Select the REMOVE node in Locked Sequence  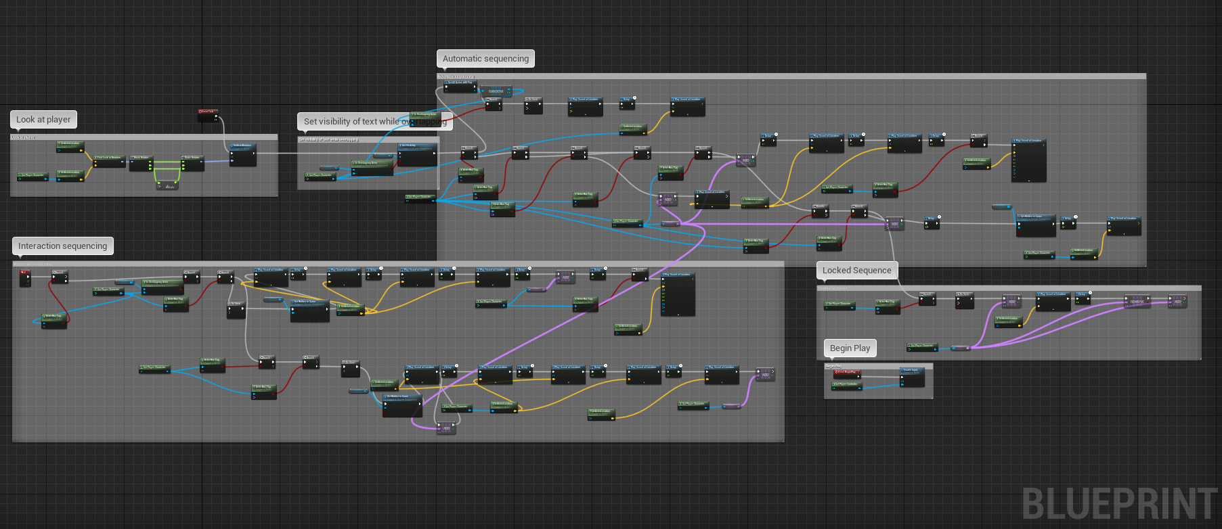click(1137, 301)
